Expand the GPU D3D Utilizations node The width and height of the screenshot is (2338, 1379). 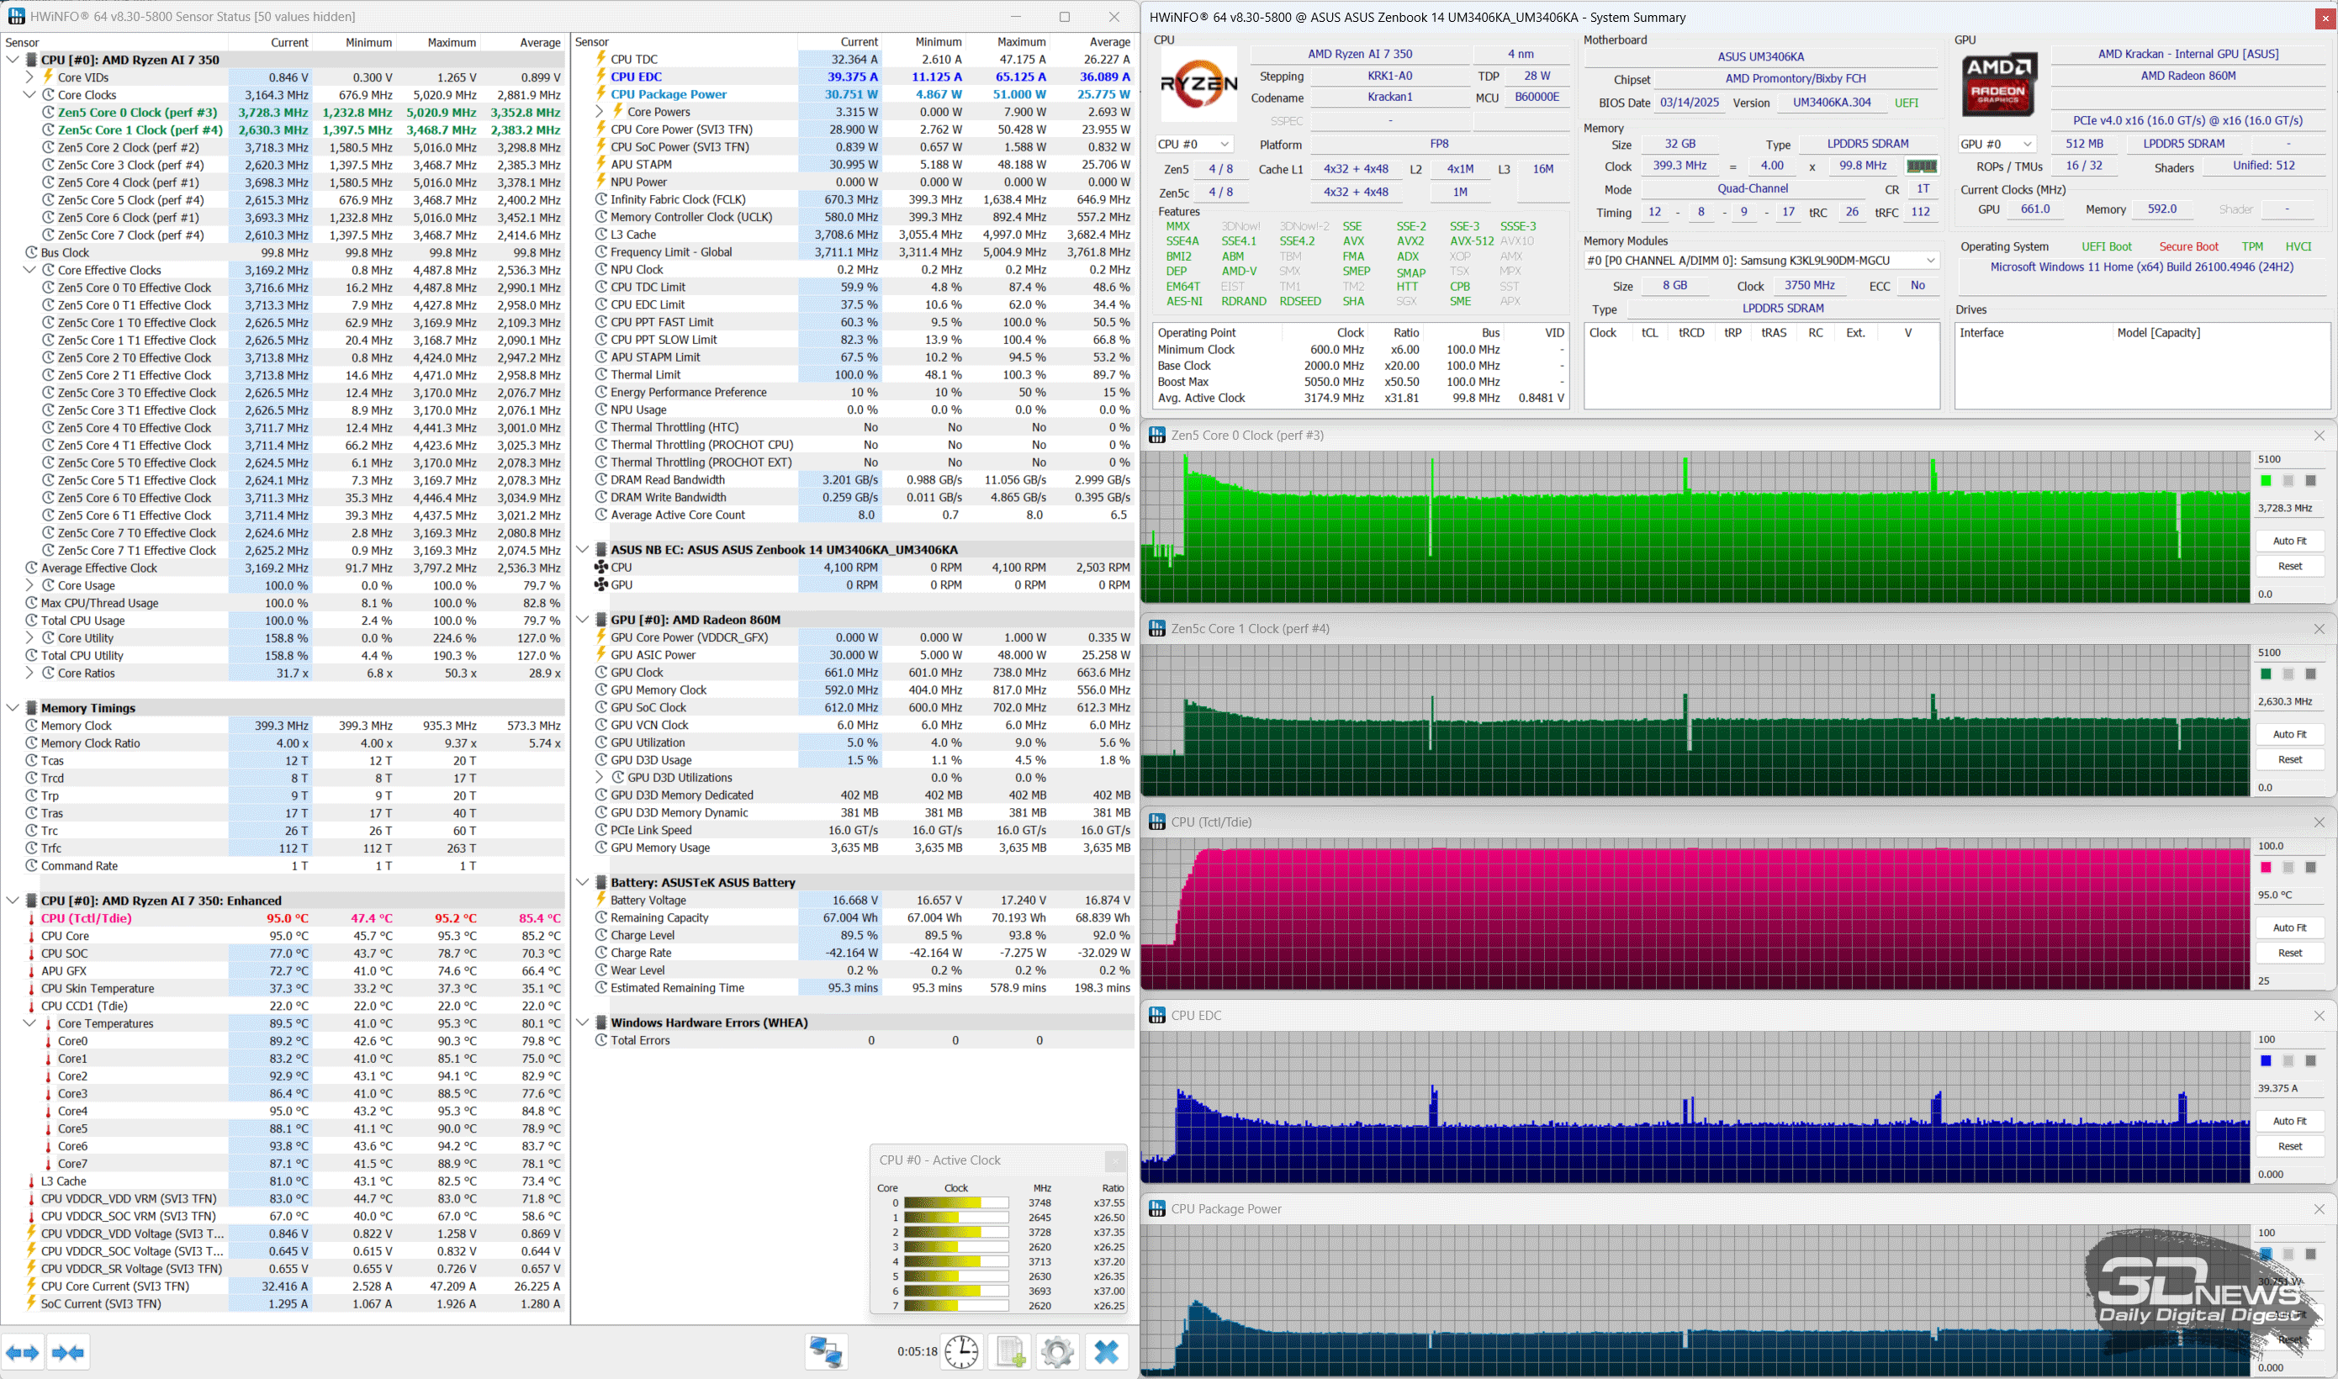600,778
